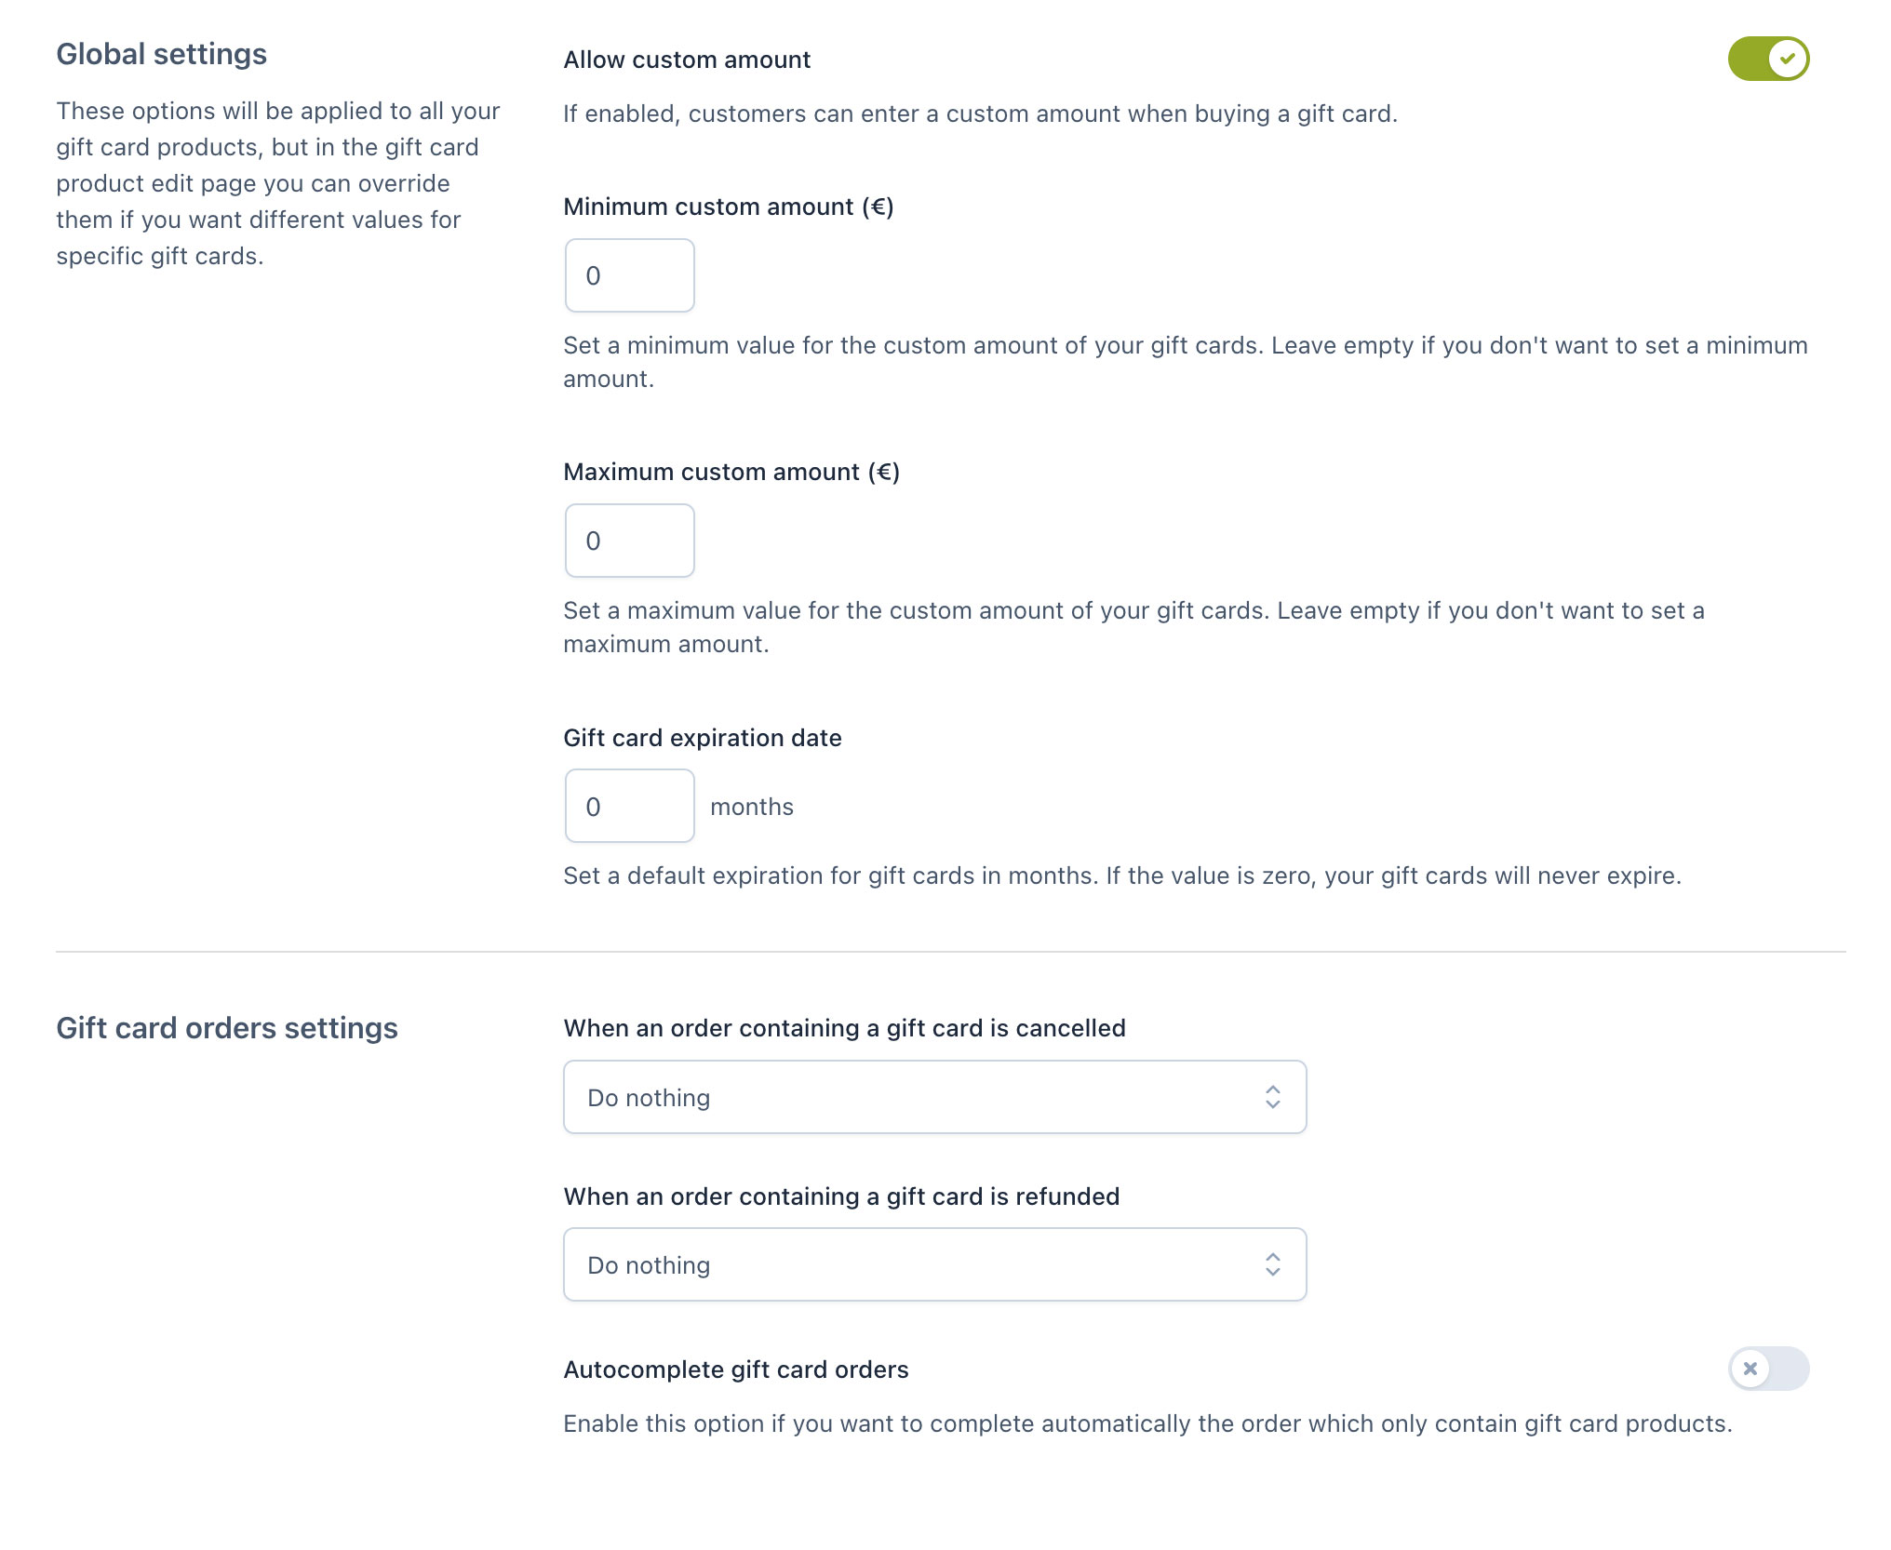The width and height of the screenshot is (1891, 1550).
Task: Focus the Minimum custom amount field
Action: (629, 275)
